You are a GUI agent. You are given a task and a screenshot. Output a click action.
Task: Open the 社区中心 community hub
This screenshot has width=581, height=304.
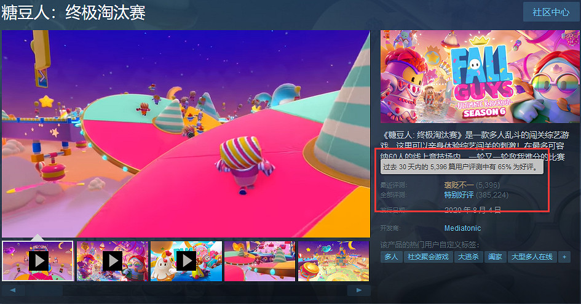click(x=551, y=12)
